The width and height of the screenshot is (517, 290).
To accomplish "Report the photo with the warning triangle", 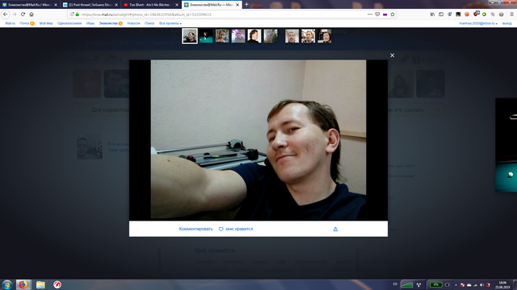I will [x=335, y=229].
